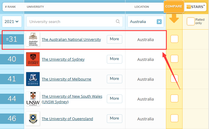Tick compare checkbox for Australian National University
Screen dimensions: 209x129
tap(174, 39)
